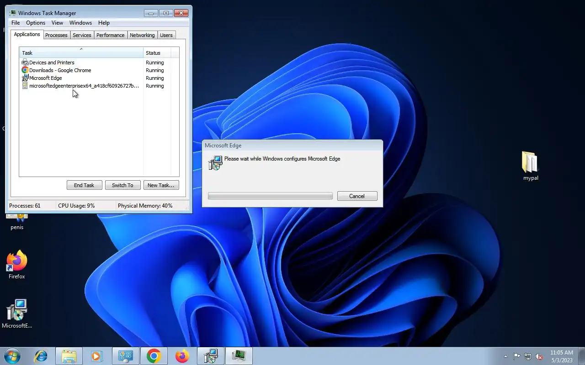Screen dimensions: 585x365
Task: Maximize the Windows Task Manager window
Action: pos(166,13)
